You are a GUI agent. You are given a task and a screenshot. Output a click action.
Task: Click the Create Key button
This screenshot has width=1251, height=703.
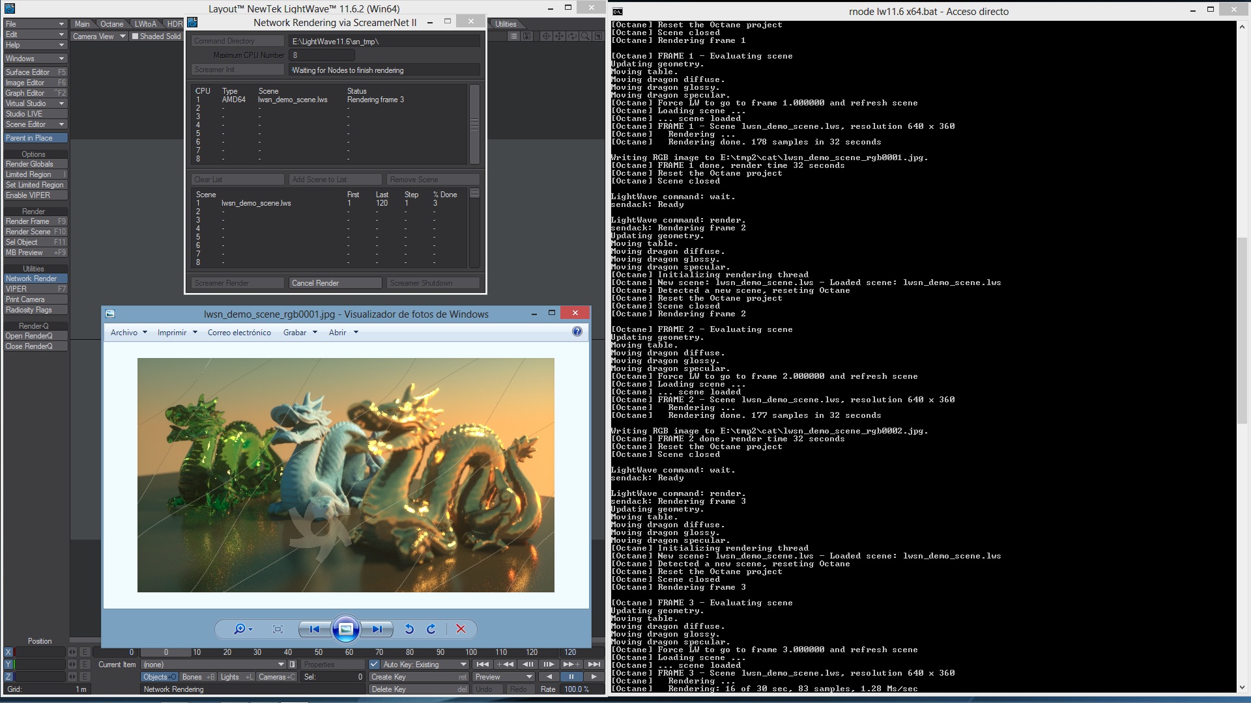(x=418, y=677)
